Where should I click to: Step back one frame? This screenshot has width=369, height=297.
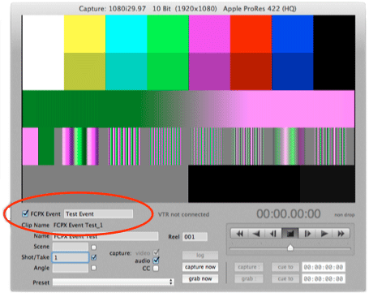pos(273,234)
